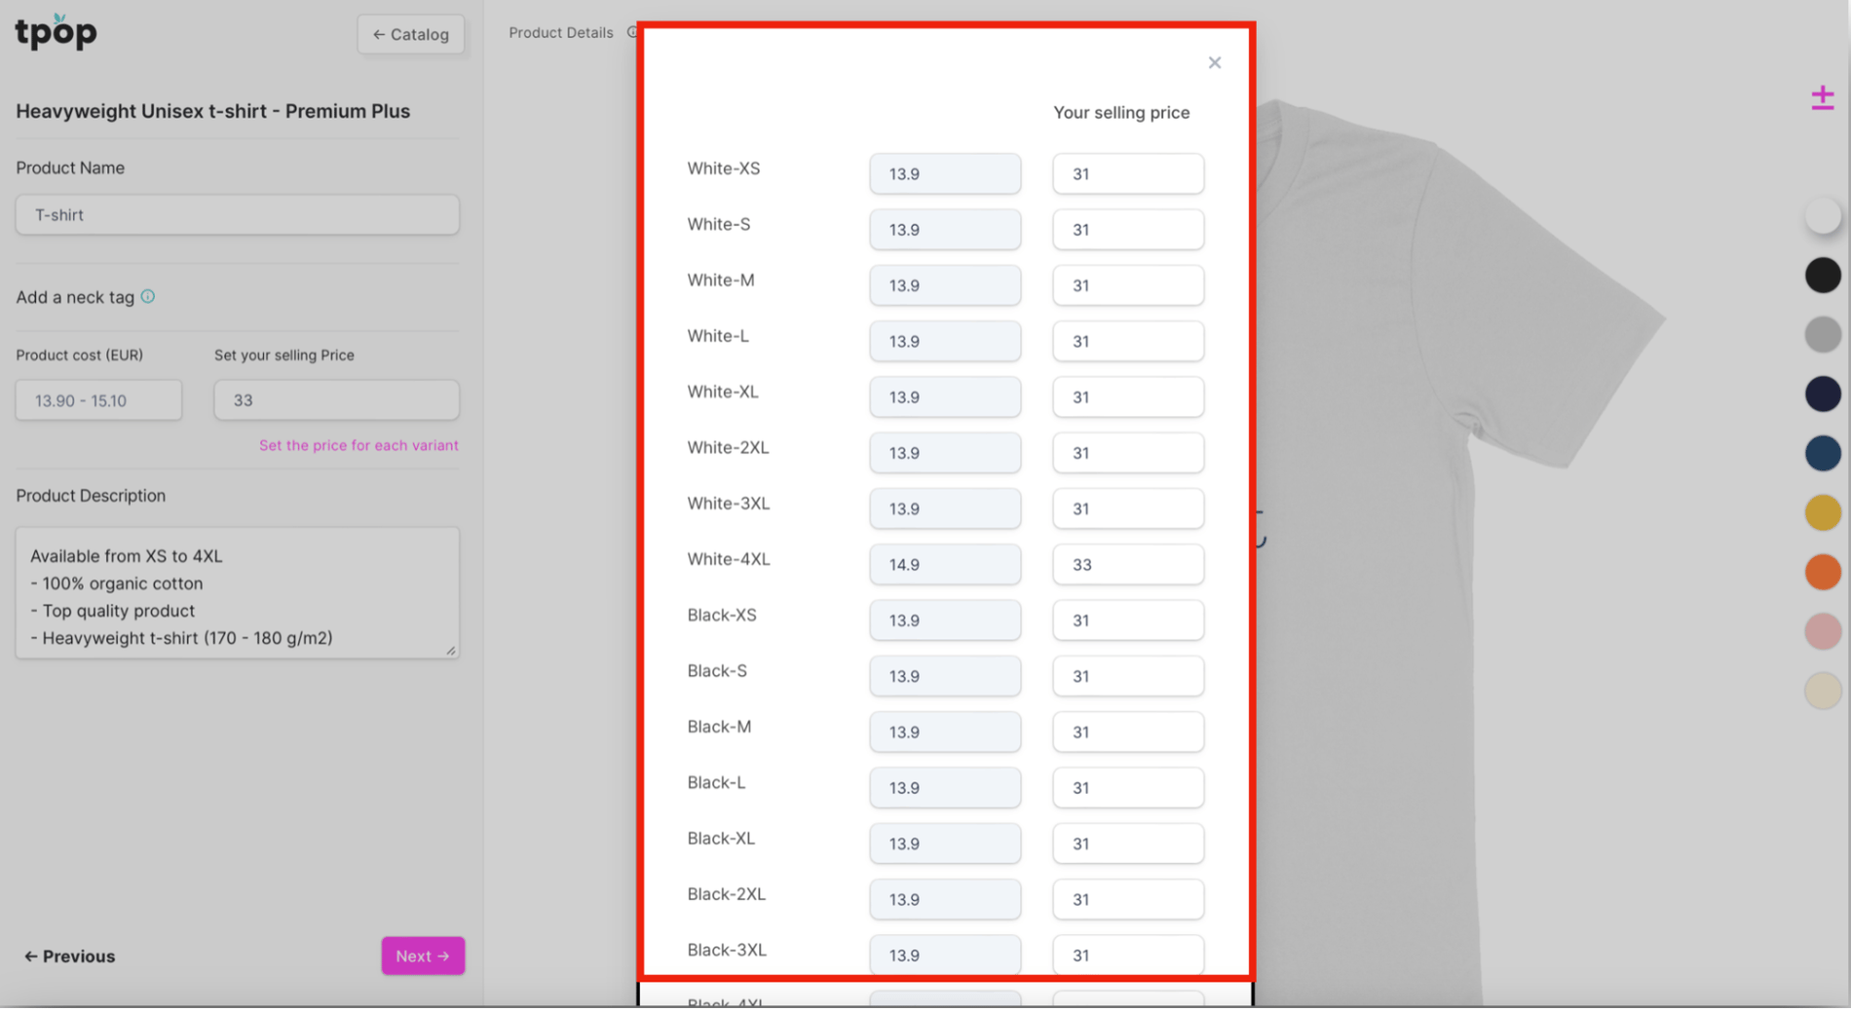Select the black color swatch

1823,275
